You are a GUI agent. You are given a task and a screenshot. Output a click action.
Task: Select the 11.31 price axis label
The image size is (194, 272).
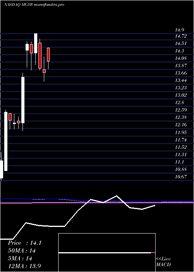[181, 155]
